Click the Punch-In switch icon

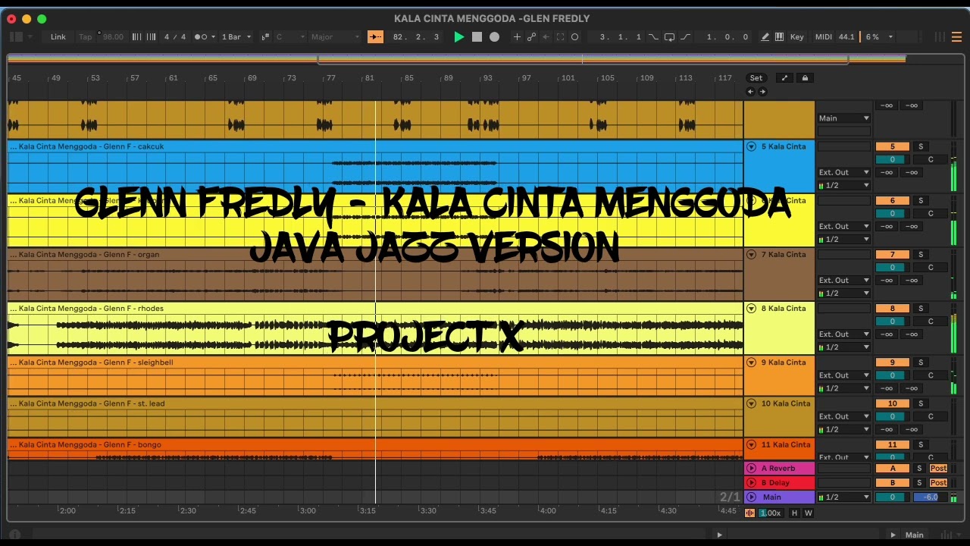(653, 36)
